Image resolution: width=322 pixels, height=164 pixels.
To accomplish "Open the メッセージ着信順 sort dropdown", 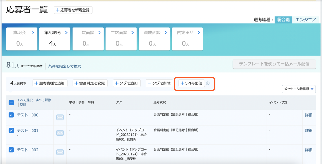I will [299, 89].
